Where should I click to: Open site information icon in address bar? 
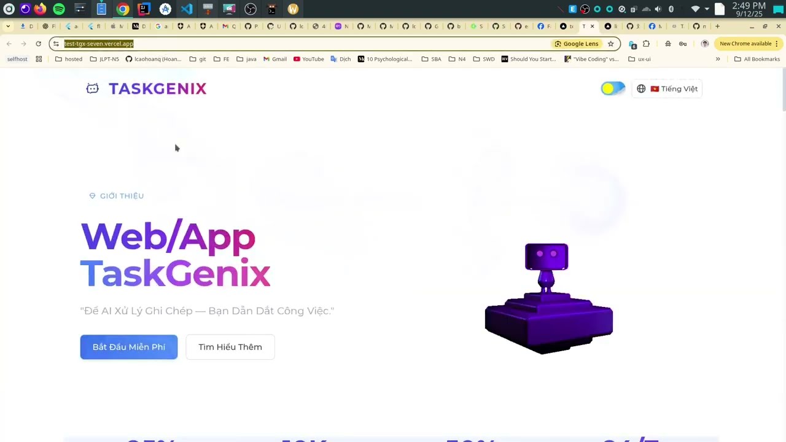56,44
